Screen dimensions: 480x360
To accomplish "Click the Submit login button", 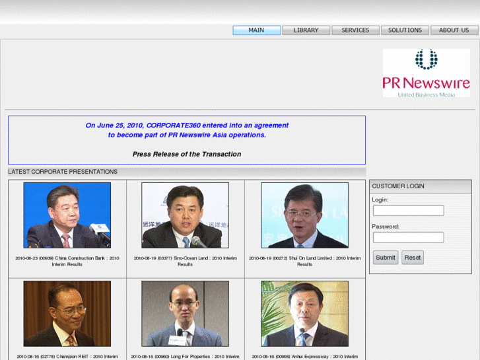I will 386,258.
